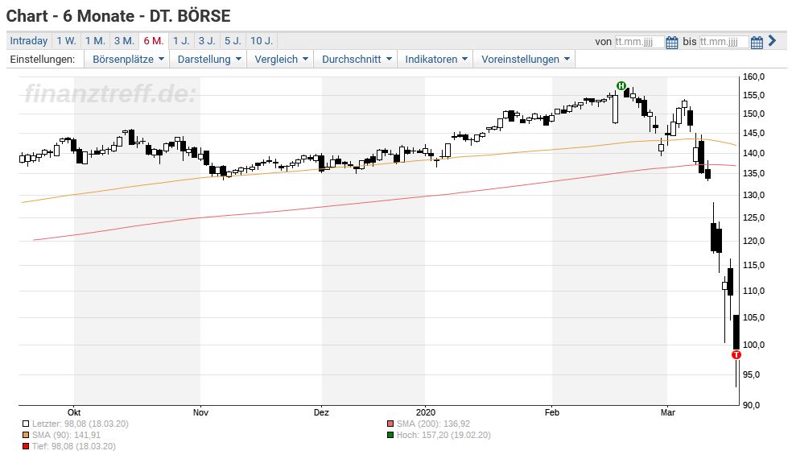Click the 'Tief: 98,08 (18.03.20)' legend text
The width and height of the screenshot is (792, 459).
pos(74,446)
